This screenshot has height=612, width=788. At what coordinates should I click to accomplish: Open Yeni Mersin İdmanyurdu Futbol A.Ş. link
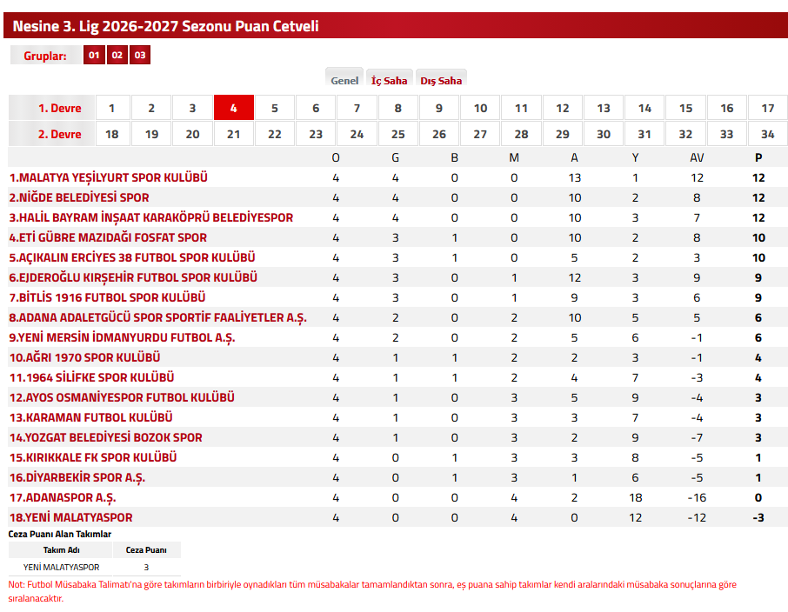click(122, 337)
